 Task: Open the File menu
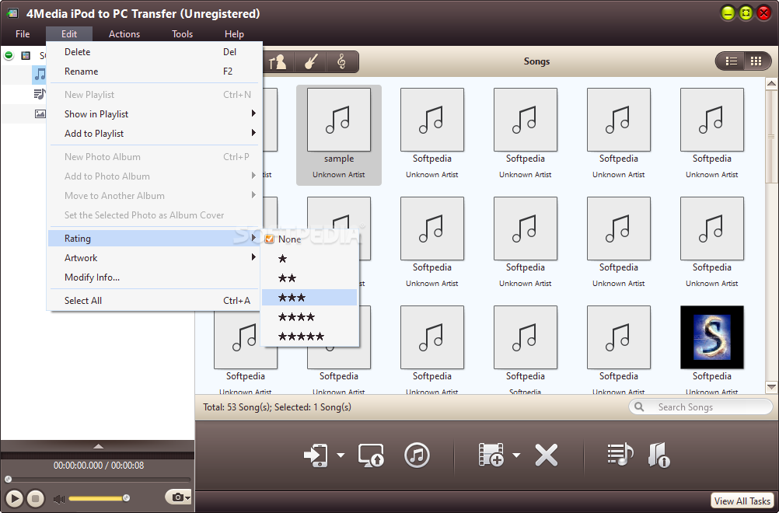(23, 33)
